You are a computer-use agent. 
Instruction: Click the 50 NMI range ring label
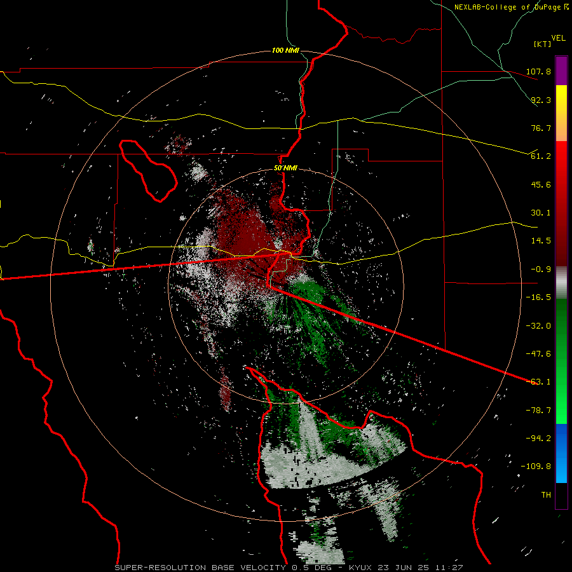click(285, 168)
